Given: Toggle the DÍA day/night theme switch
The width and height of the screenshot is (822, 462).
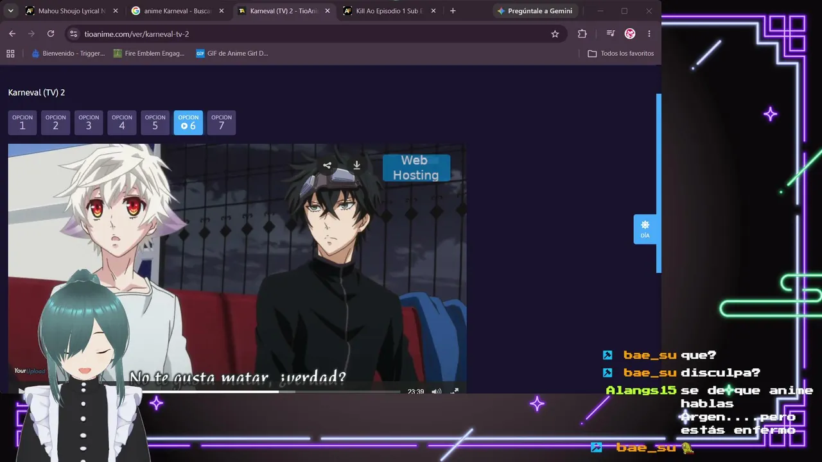Looking at the screenshot, I should (x=645, y=229).
